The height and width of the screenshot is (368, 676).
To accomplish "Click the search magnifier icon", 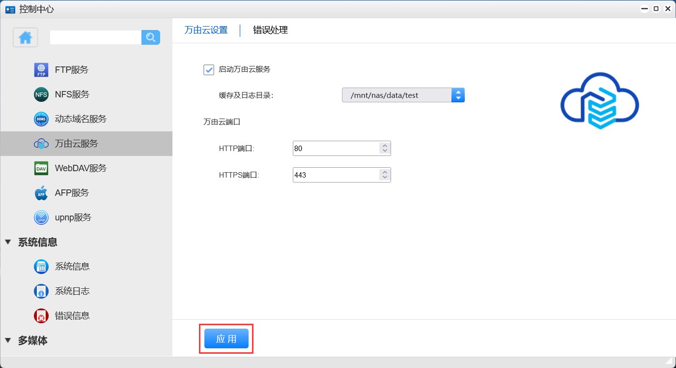I will coord(151,37).
